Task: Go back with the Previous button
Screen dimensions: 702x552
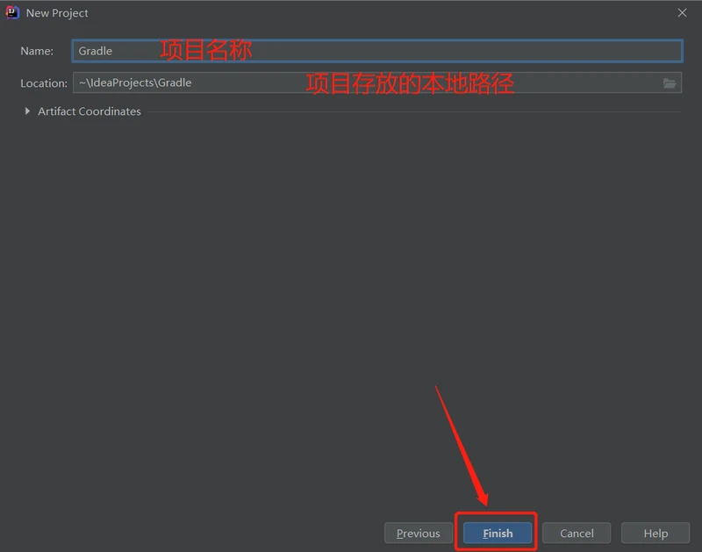Action: pos(418,533)
